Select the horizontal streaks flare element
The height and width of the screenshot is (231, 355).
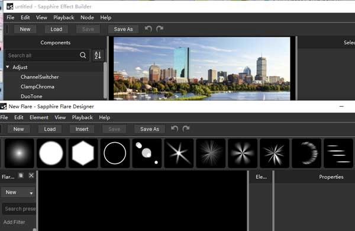click(338, 153)
